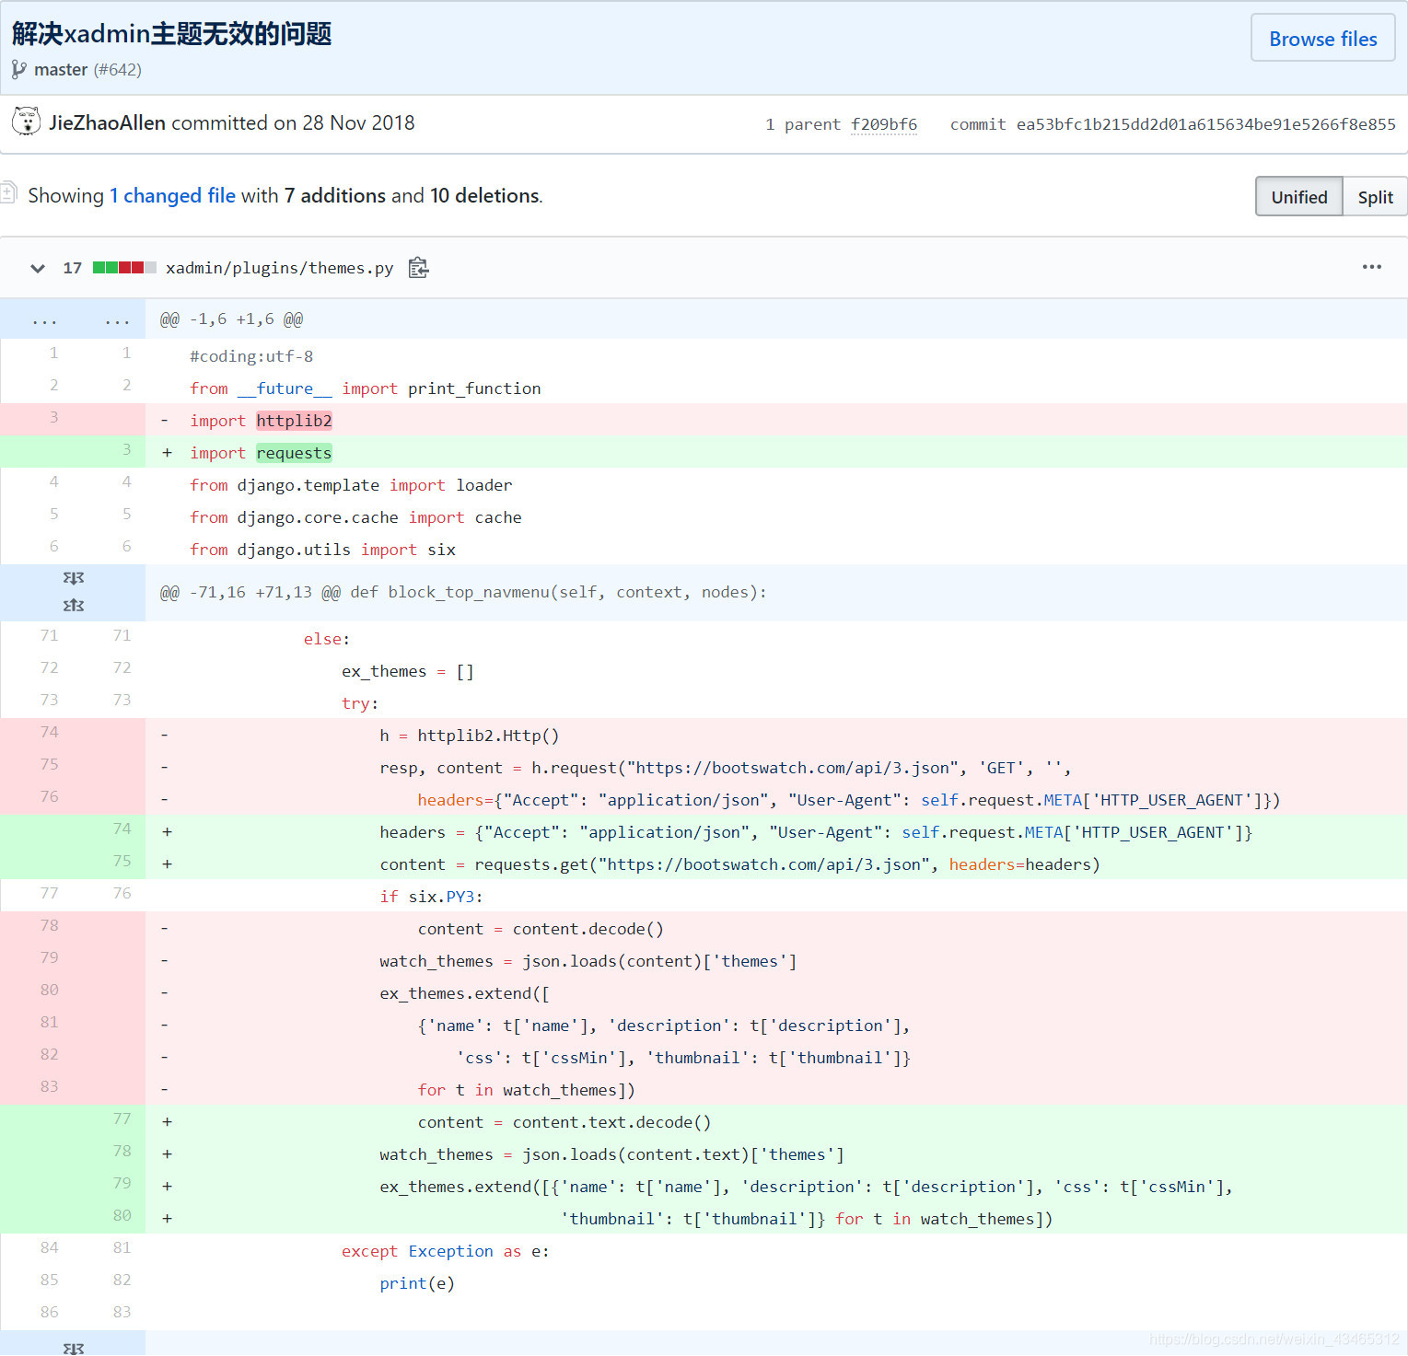Click the diffstat bar blocks for themes.py
Viewport: 1408px width, 1356px height.
point(124,268)
